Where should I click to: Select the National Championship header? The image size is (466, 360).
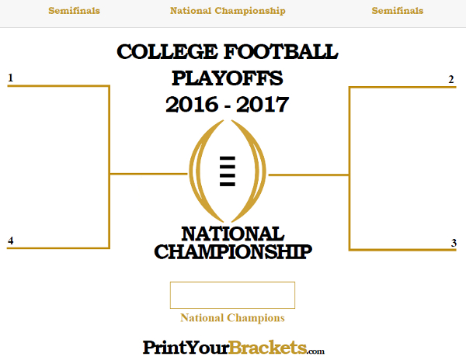(228, 11)
